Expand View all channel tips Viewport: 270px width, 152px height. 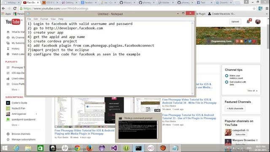252,91
